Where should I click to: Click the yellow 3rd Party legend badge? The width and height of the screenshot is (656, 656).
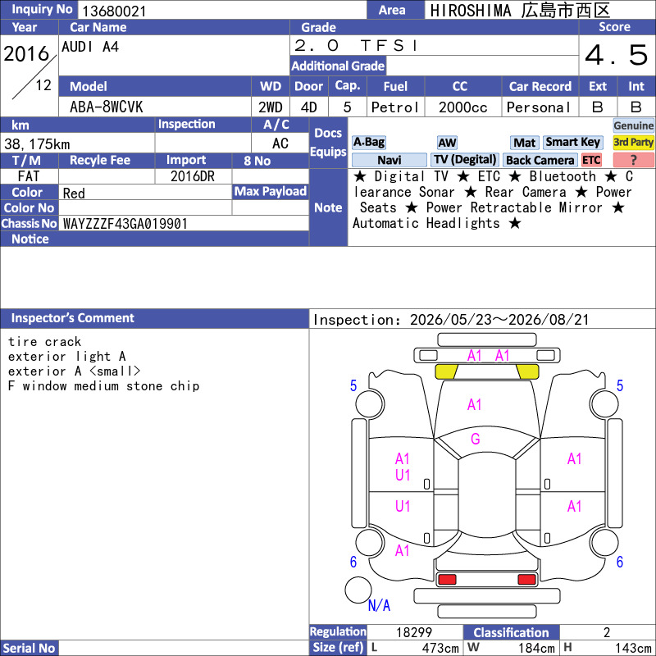pyautogui.click(x=633, y=142)
